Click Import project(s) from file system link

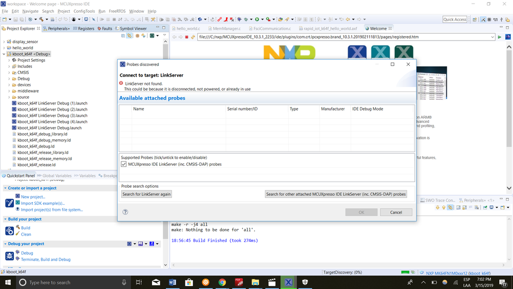(52, 210)
